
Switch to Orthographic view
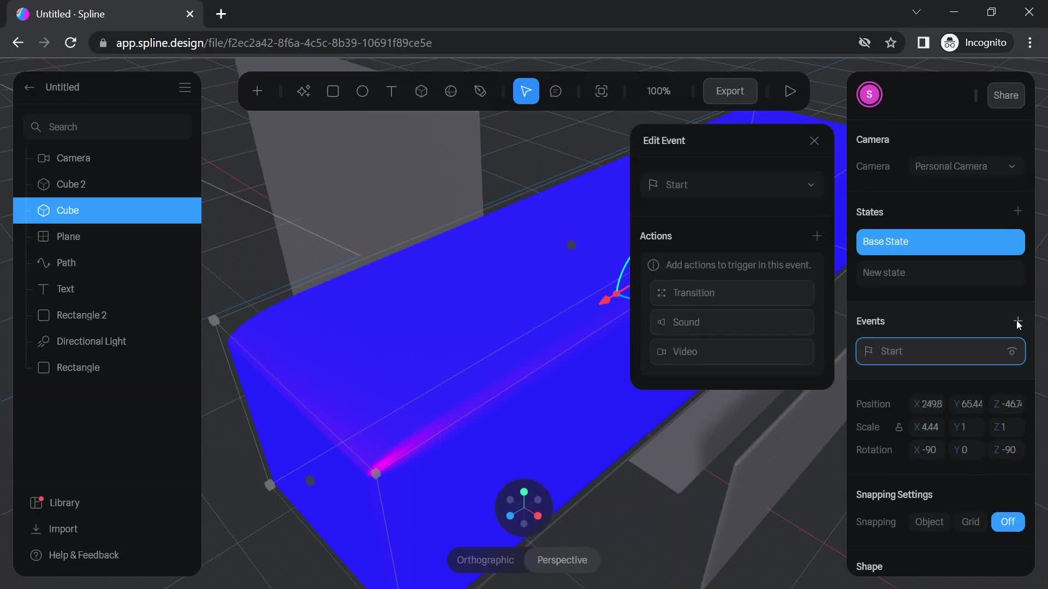coord(486,560)
